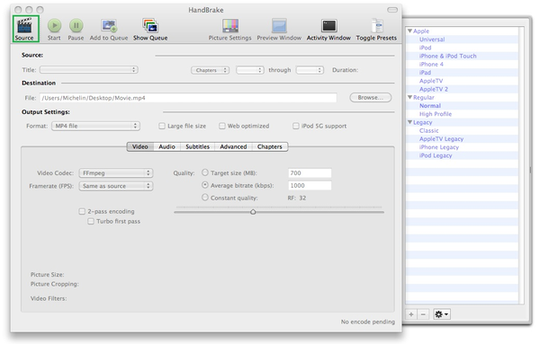Collapse the Regular presets group
The width and height of the screenshot is (540, 344).
409,97
